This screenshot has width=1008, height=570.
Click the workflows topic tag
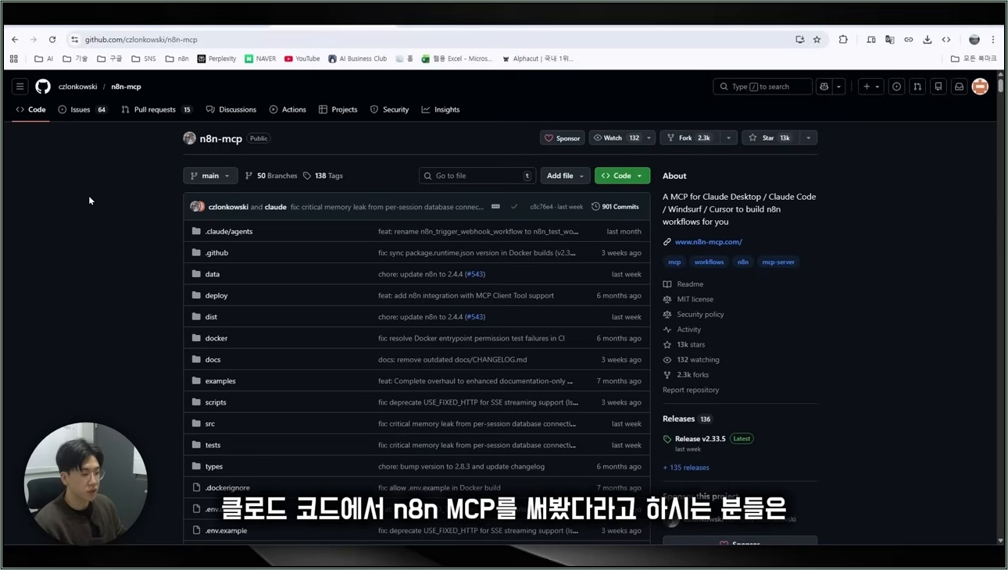[x=709, y=262]
